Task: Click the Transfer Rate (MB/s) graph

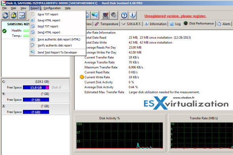Action: (x=202, y=136)
